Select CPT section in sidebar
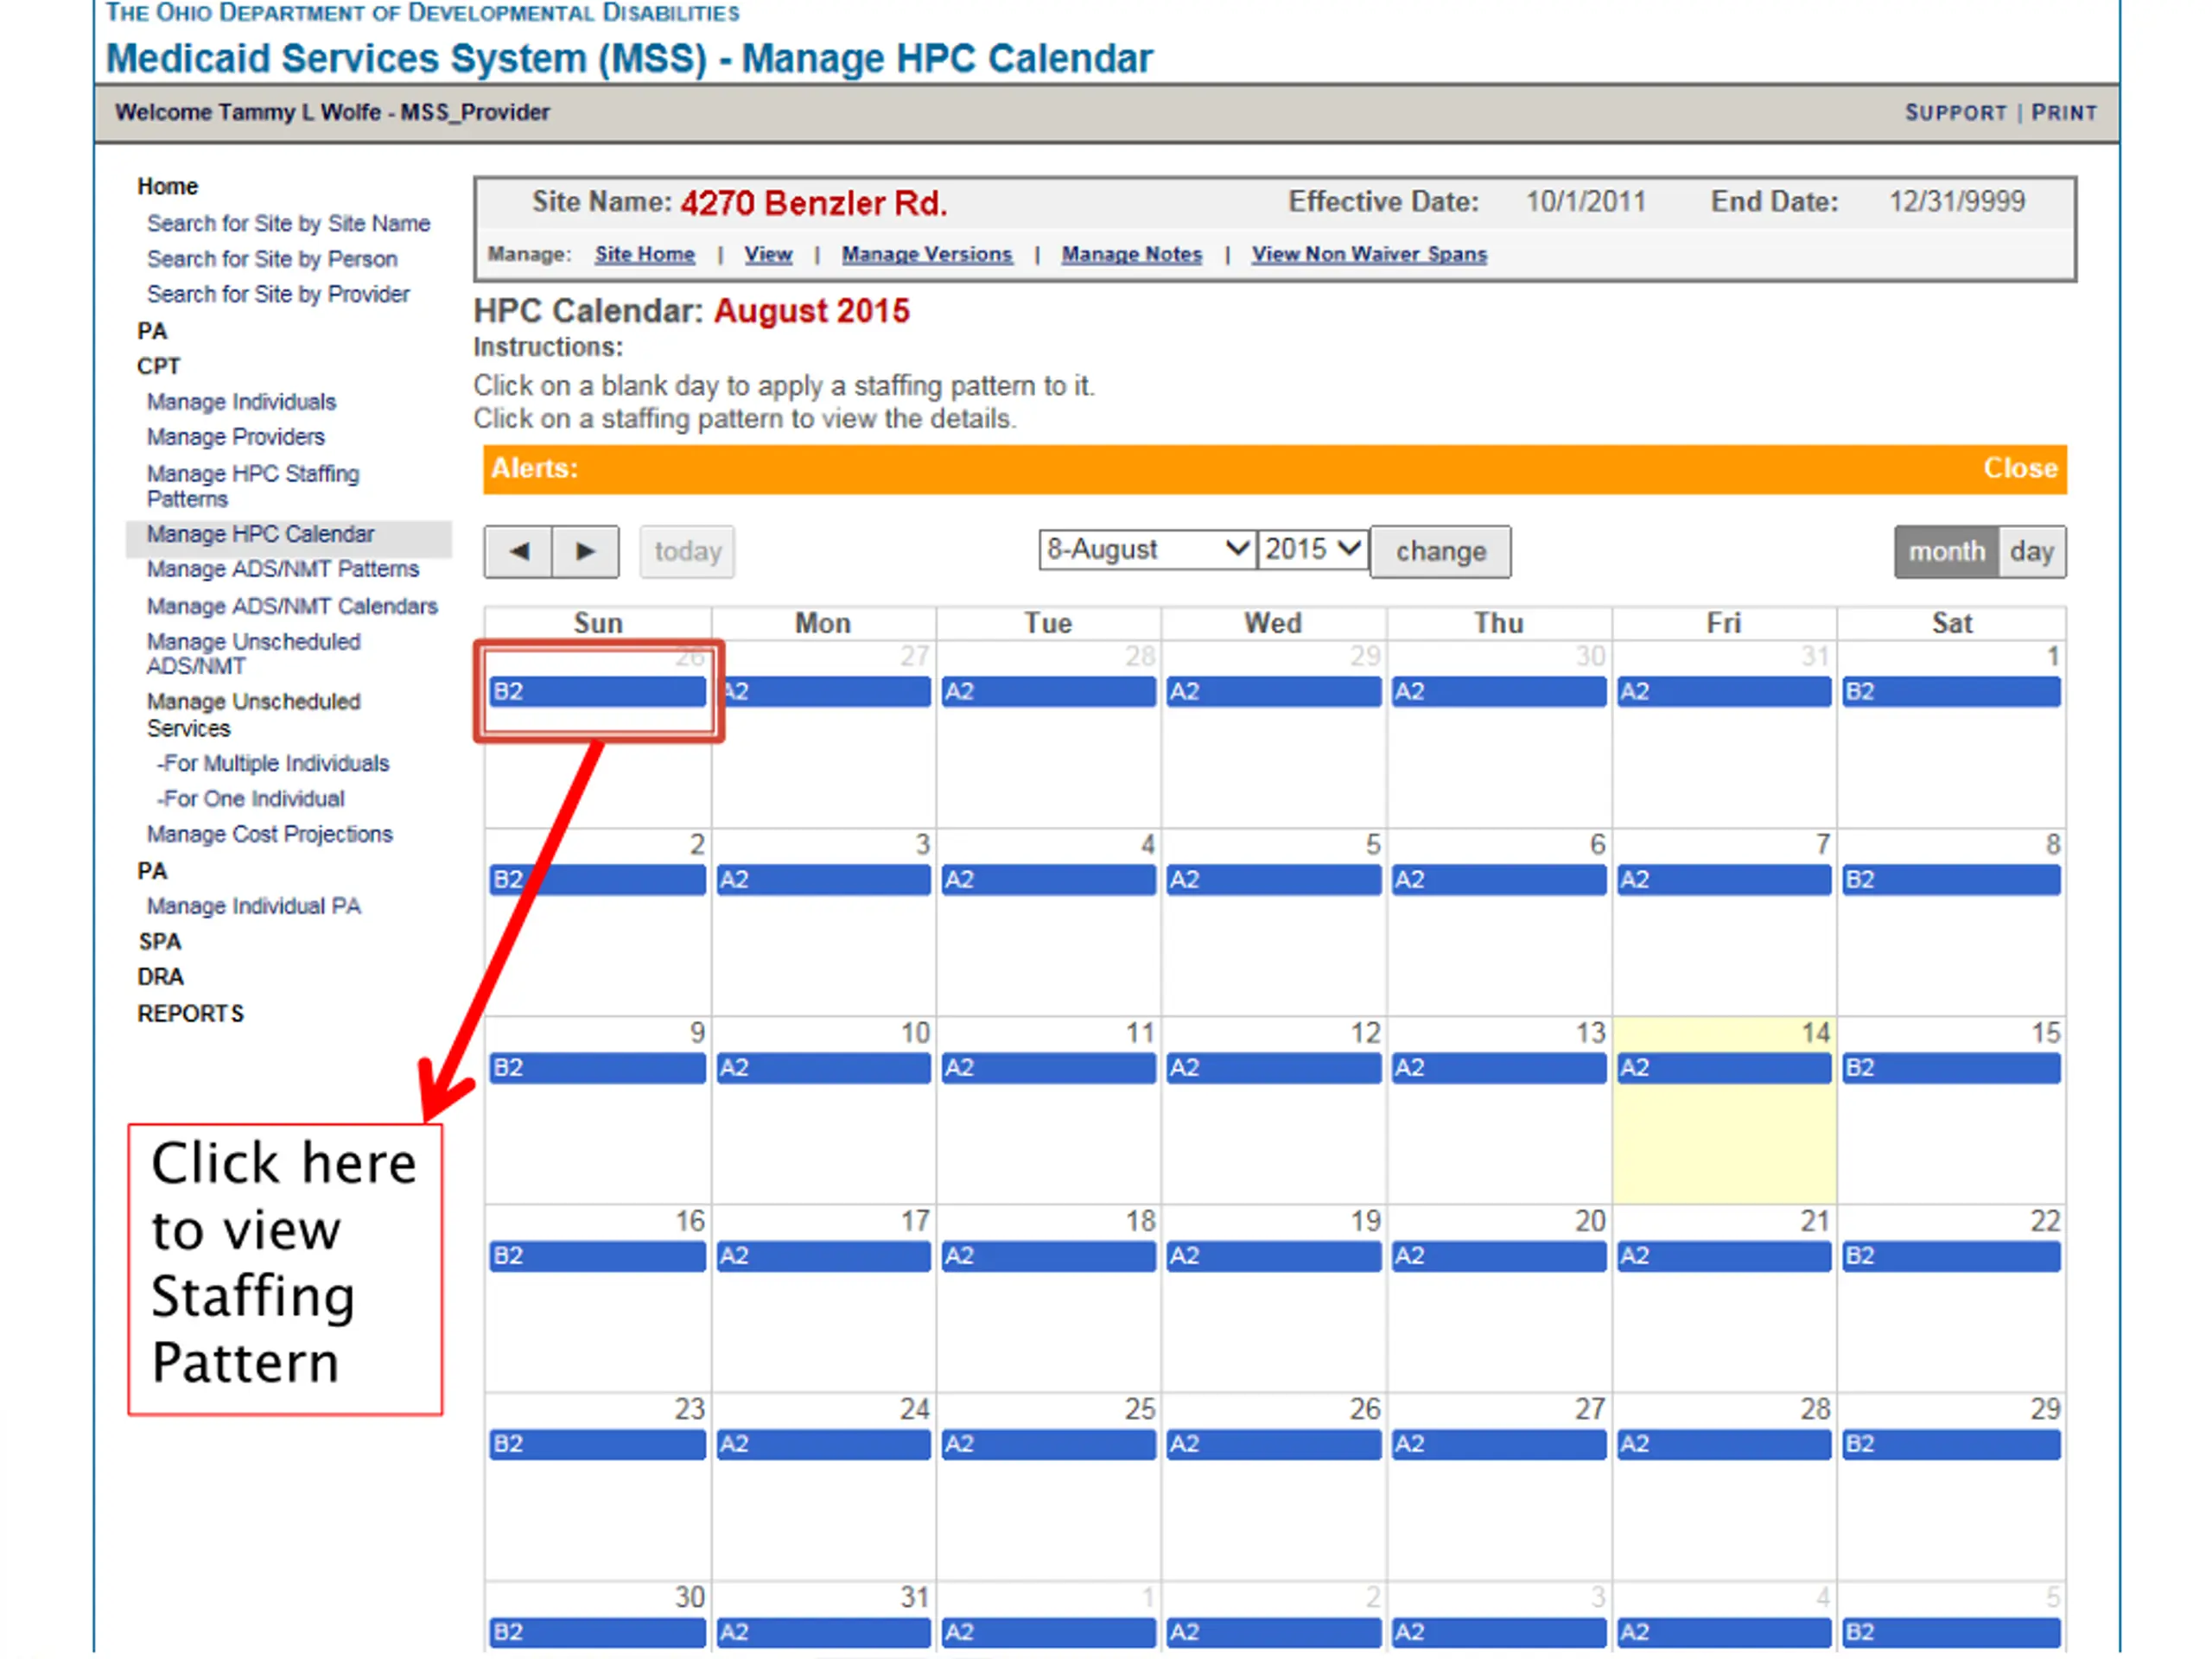This screenshot has height=1659, width=2212. [x=158, y=366]
